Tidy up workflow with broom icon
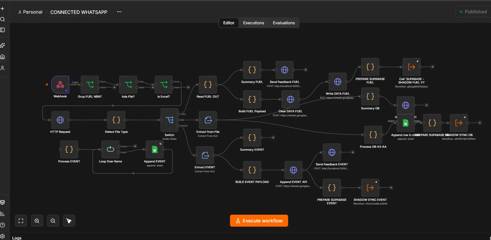The image size is (491, 240). pos(69,221)
